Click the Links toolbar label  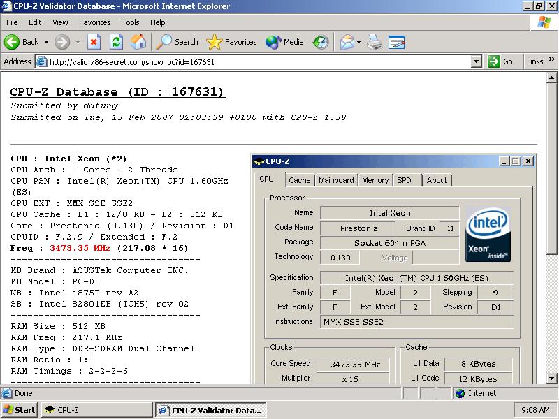535,61
